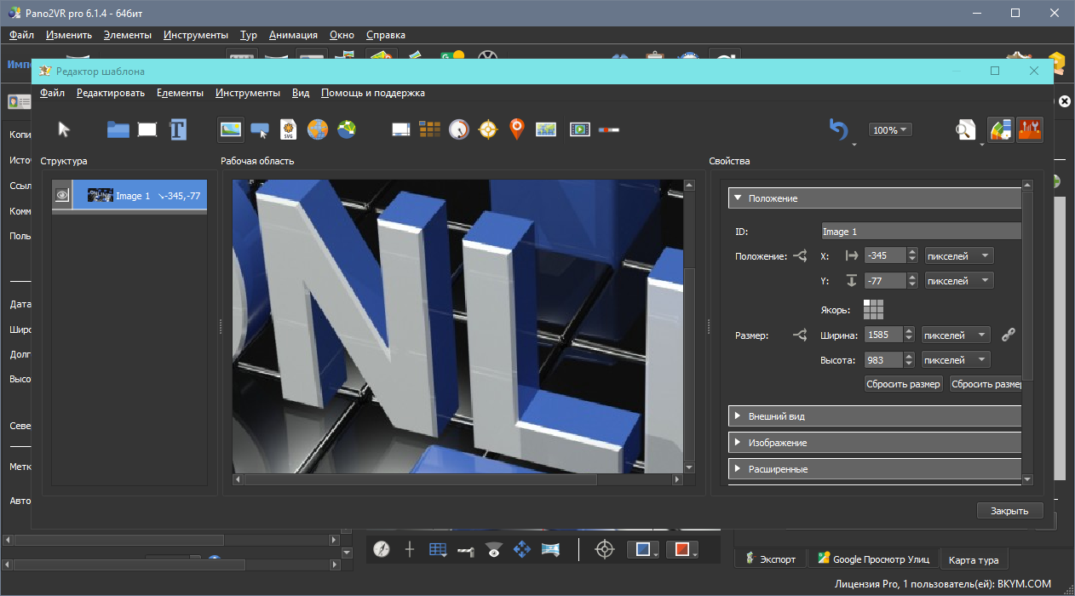Open the color palette tool icon
Screen dimensions: 1075x596
1000,129
